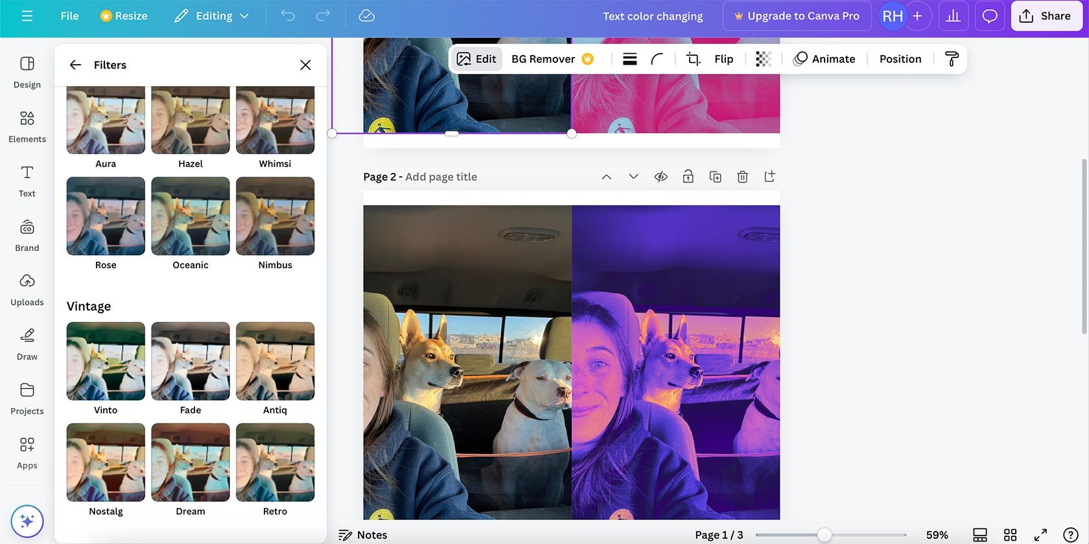
Task: Open BG Remover
Action: (552, 59)
